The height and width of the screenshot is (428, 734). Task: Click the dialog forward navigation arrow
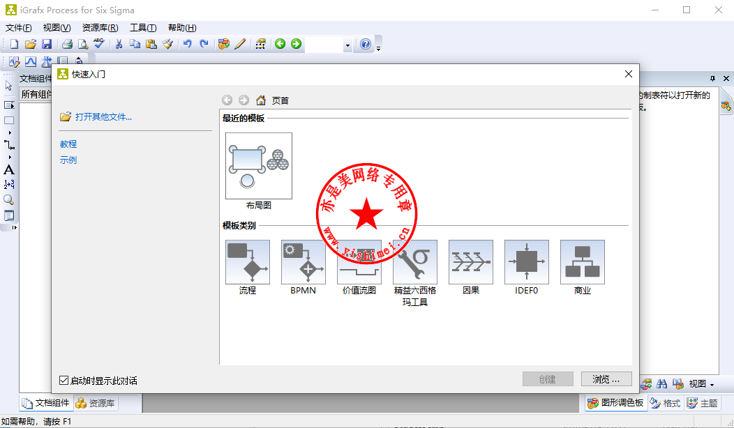pos(244,100)
